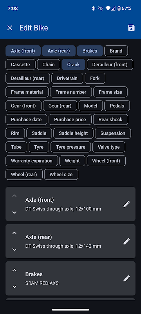The image size is (141, 314).
Task: Edit the Brakes entry with the pencil icon
Action: (127, 278)
